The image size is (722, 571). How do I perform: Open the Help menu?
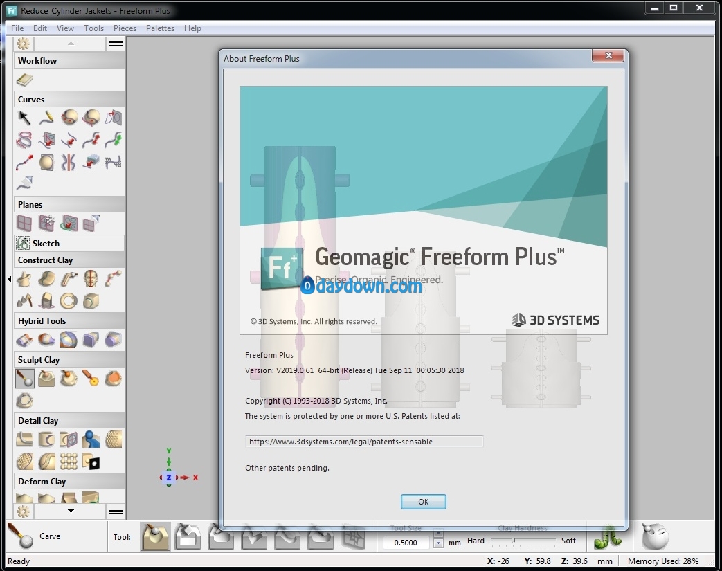tap(192, 28)
